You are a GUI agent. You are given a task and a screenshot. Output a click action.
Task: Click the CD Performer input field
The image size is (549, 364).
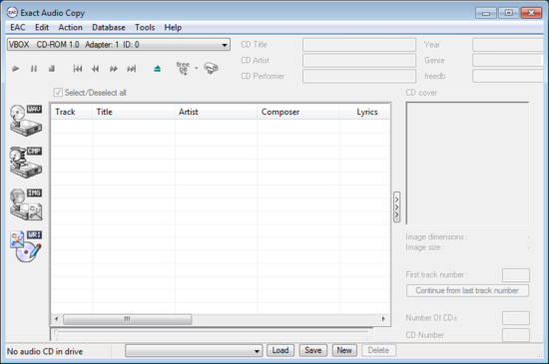pos(359,76)
